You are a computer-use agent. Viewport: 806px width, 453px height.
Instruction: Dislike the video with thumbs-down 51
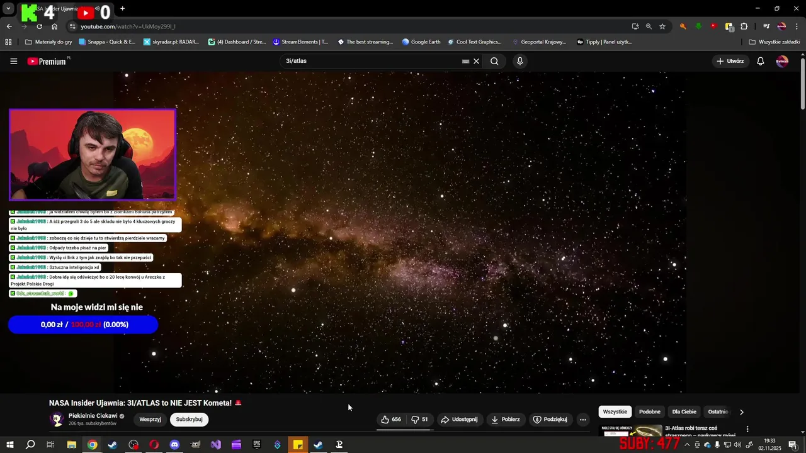tap(419, 419)
